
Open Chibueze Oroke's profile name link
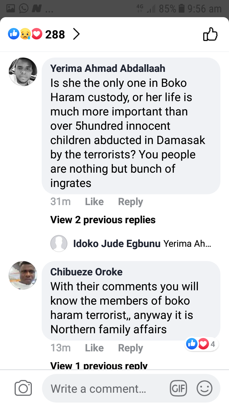(x=87, y=272)
